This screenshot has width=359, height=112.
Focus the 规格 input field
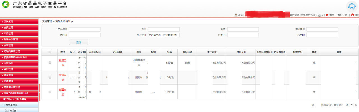tap(243, 29)
